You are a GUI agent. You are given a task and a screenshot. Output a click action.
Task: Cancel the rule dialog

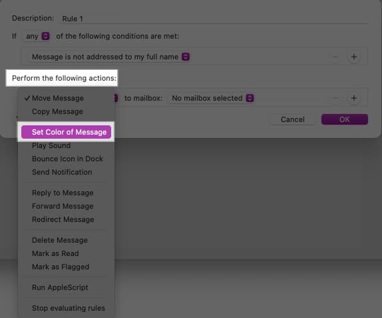click(x=293, y=119)
